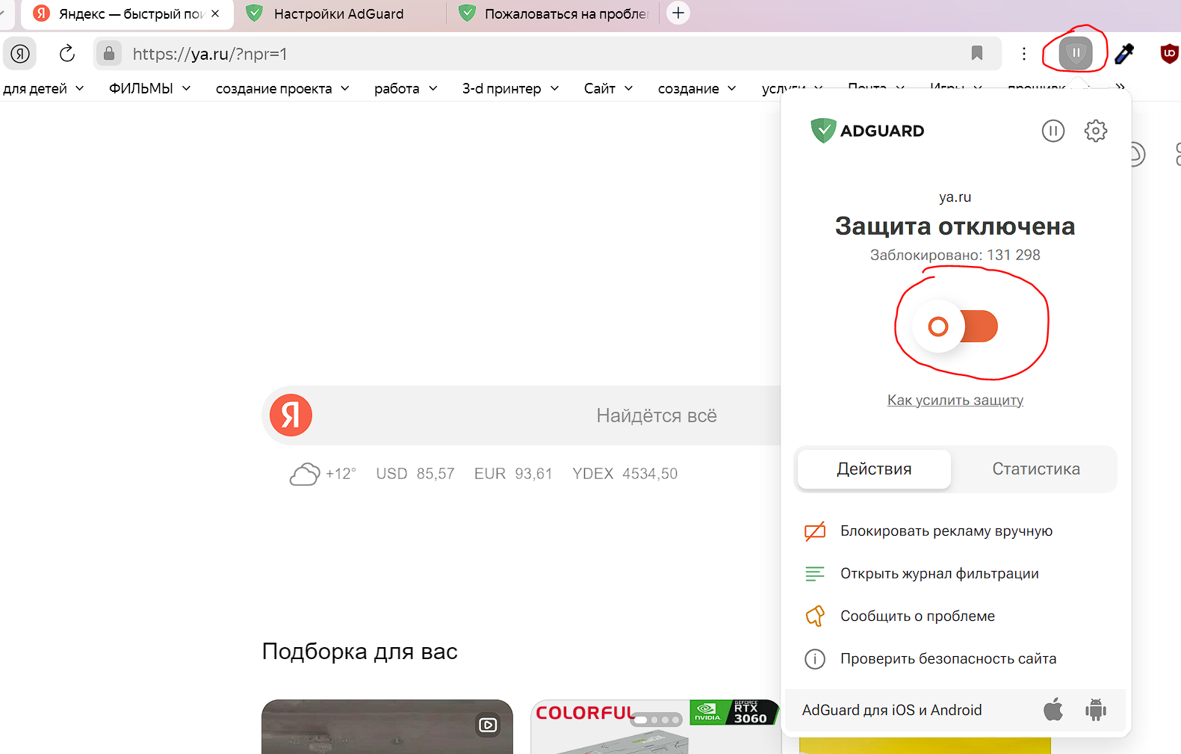1181x754 pixels.
Task: Expand the "создание проекта" bookmarks folder
Action: [x=282, y=88]
